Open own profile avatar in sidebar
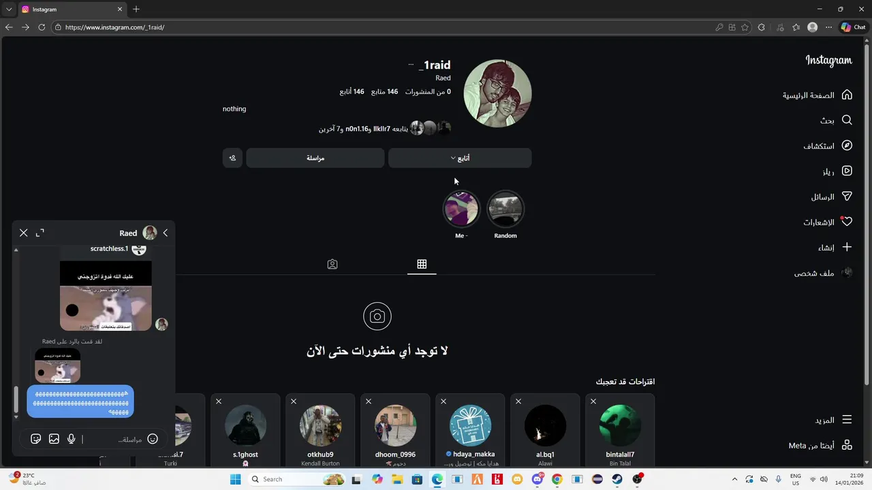Screen dimensions: 872x490 847,273
